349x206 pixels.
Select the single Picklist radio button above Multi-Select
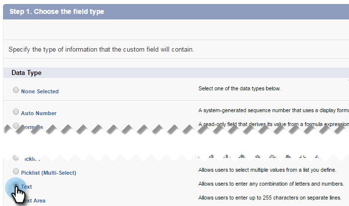point(16,158)
